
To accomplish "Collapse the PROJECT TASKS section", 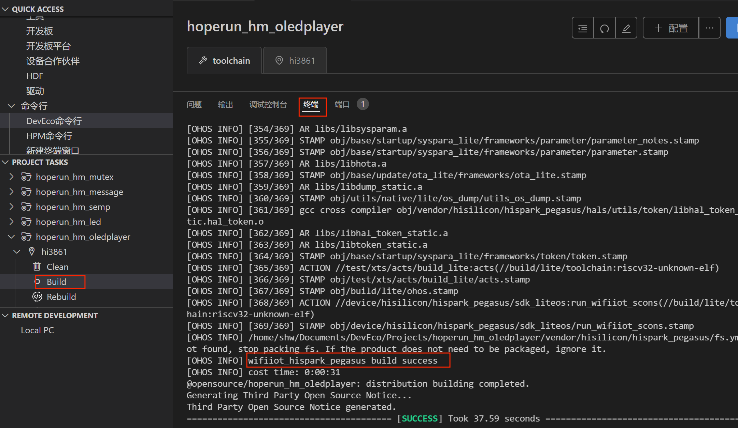I will pyautogui.click(x=5, y=162).
